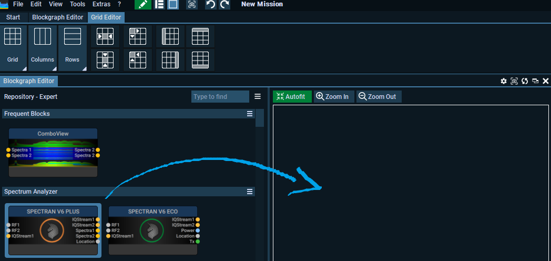
Task: Click the grid icon with left and up arrows
Action: (x=138, y=60)
